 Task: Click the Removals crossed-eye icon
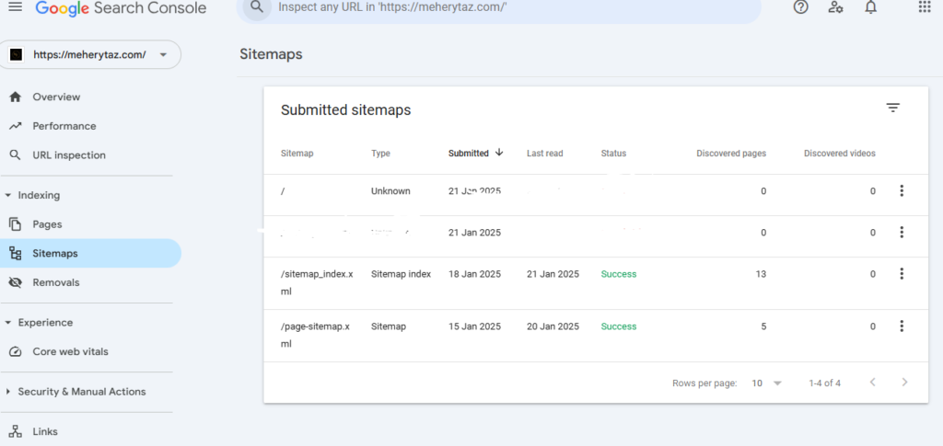pos(16,282)
